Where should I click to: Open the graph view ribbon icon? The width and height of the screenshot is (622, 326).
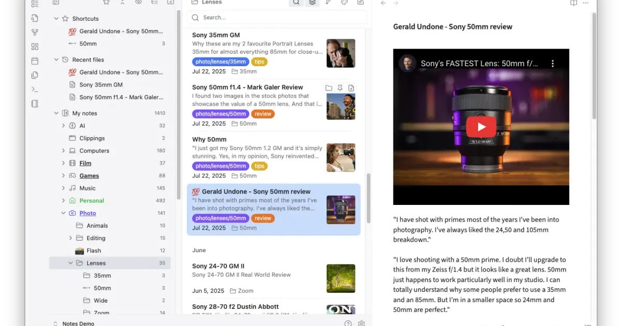tap(35, 33)
